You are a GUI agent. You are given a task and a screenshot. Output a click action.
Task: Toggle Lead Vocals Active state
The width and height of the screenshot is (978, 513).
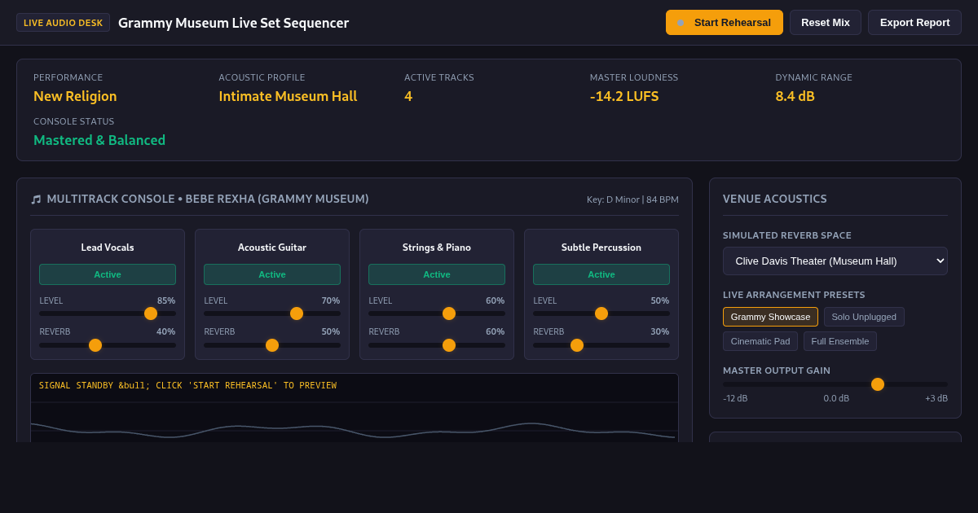(x=108, y=274)
